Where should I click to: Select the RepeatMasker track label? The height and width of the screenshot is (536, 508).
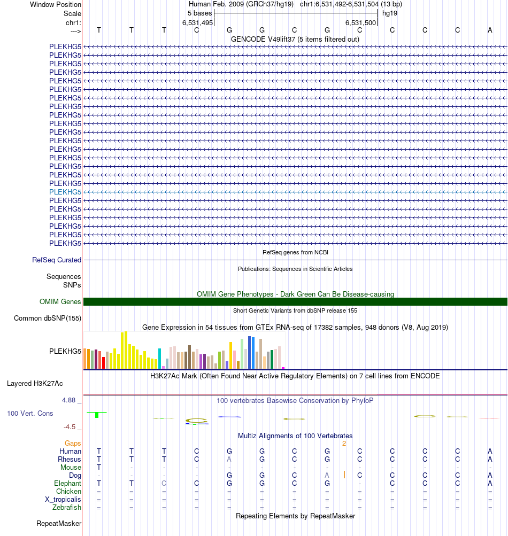(x=59, y=523)
